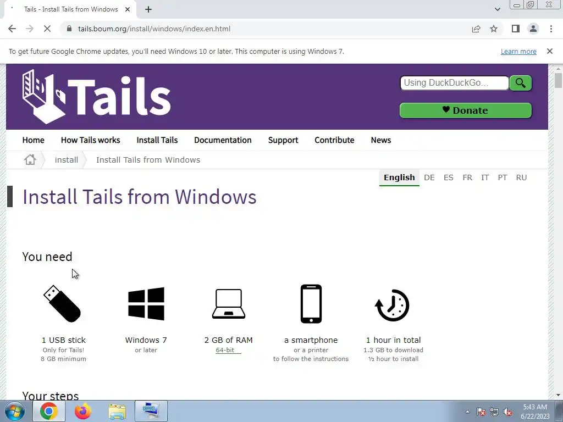Screen dimensions: 563x422
Task: Click the on-screen keyboard taskbar icon
Action: [151, 411]
